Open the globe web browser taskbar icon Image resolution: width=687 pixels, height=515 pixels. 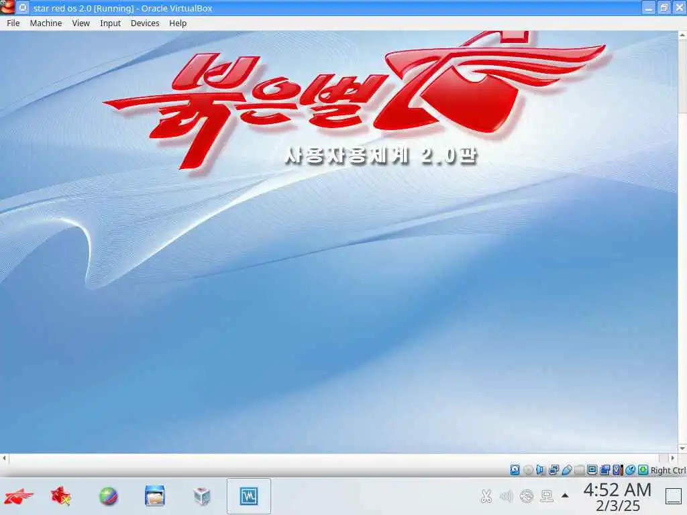pyautogui.click(x=108, y=497)
